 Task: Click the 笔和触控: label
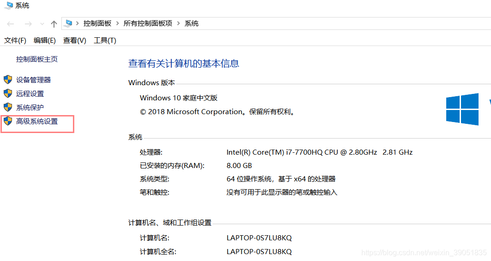click(x=155, y=192)
